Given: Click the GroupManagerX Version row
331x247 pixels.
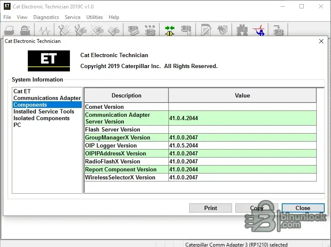Looking at the screenshot, I should [200, 137].
